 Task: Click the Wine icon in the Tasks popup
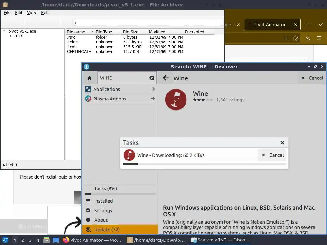129,155
